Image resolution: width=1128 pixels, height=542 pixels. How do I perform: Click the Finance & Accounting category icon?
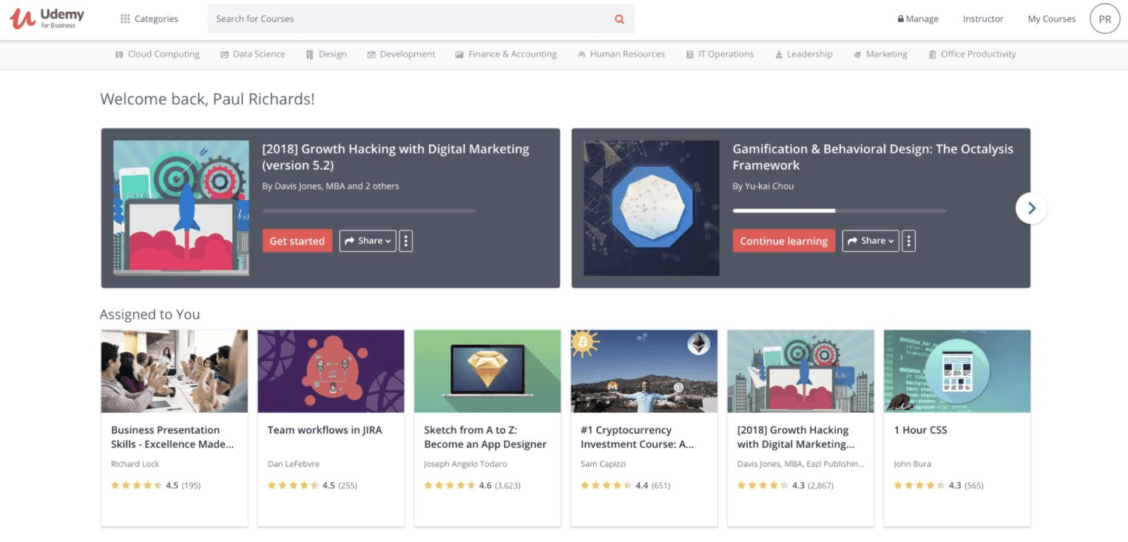click(x=459, y=55)
